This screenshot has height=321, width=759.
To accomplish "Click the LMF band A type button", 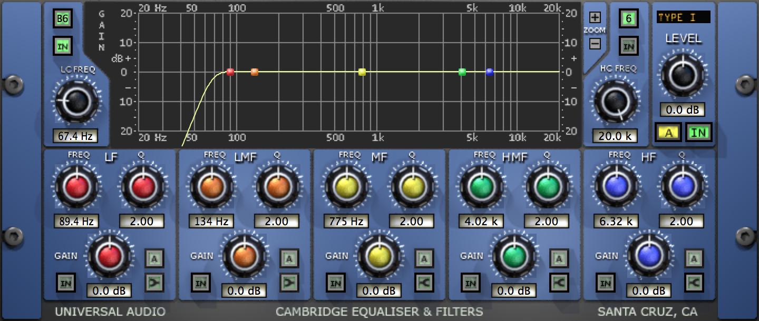I will [289, 258].
